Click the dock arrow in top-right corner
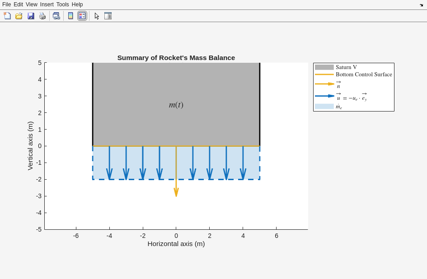The height and width of the screenshot is (279, 427). click(421, 5)
